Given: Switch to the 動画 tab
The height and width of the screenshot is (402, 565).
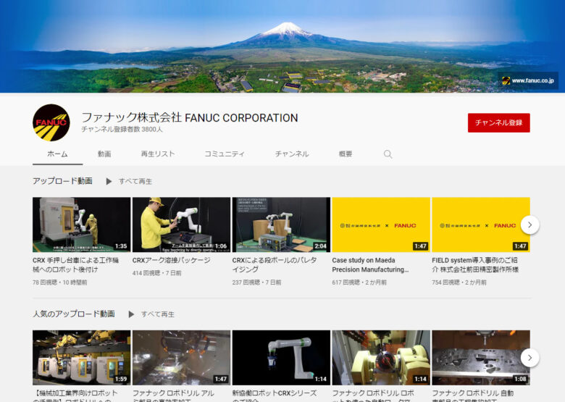Looking at the screenshot, I should pyautogui.click(x=104, y=154).
